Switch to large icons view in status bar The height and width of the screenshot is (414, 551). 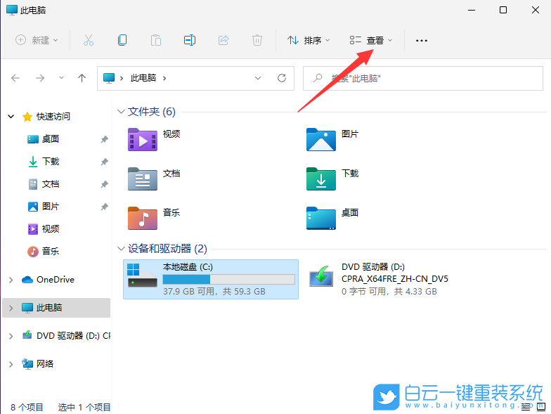(541, 407)
